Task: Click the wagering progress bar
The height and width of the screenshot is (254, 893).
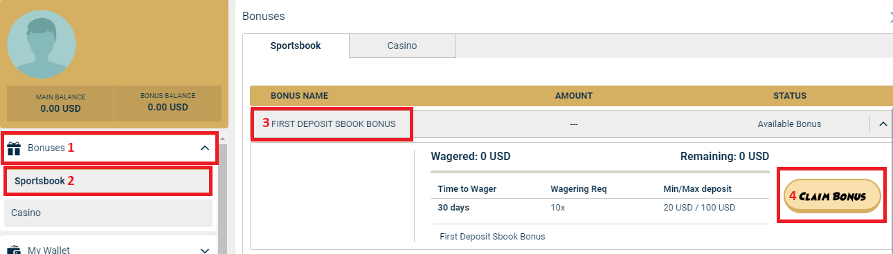Action: 599,171
